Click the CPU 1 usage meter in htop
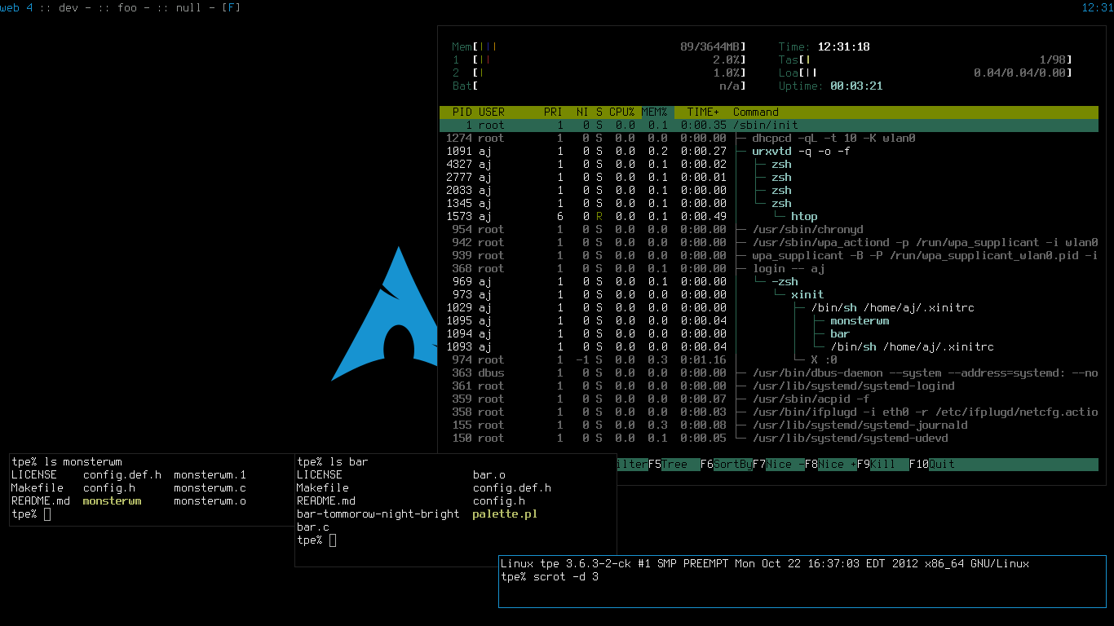 [599, 60]
